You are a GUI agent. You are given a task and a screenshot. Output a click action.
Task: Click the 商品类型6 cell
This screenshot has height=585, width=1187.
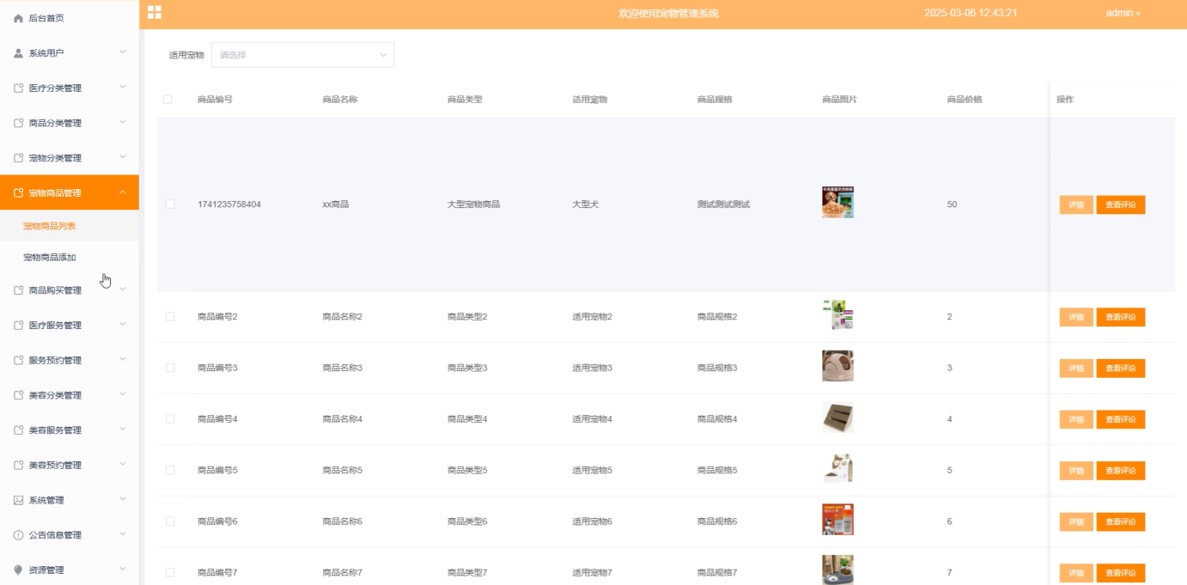[467, 521]
